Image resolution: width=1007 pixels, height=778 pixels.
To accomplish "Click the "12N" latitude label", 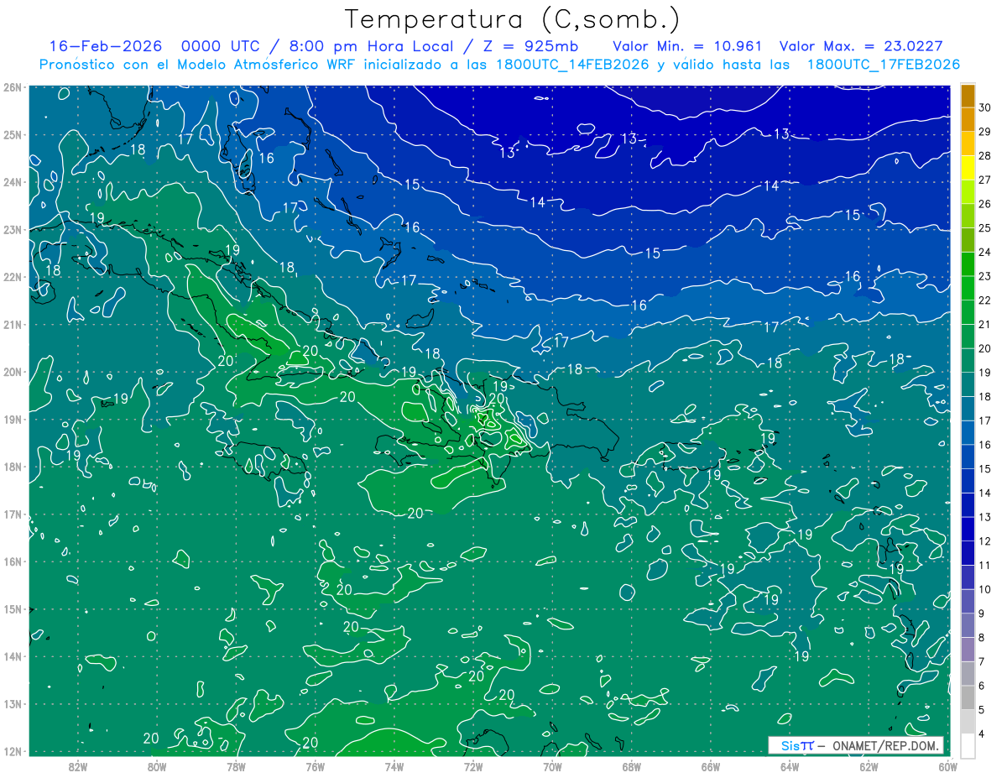I will click(x=13, y=751).
